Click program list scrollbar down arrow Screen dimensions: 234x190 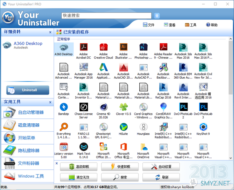231,158
